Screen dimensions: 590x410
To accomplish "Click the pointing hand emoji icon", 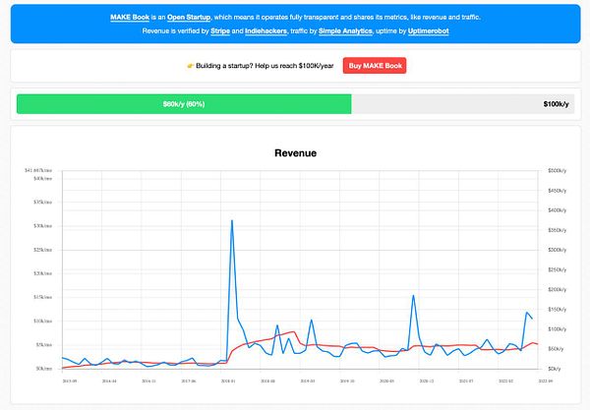I will (x=190, y=66).
